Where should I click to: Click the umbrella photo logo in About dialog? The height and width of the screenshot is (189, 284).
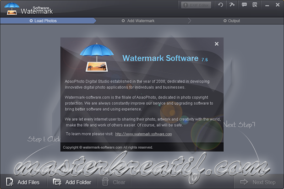(x=97, y=58)
